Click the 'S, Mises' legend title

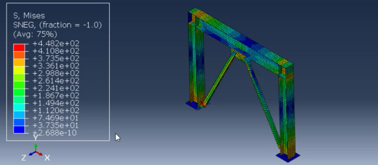(29, 16)
